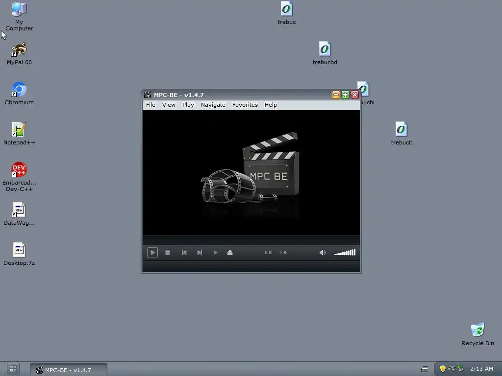Set the volume on the volume slider
502x376 pixels.
point(345,253)
